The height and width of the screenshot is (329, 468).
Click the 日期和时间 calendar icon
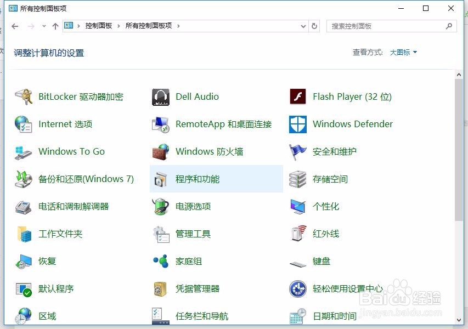click(298, 316)
